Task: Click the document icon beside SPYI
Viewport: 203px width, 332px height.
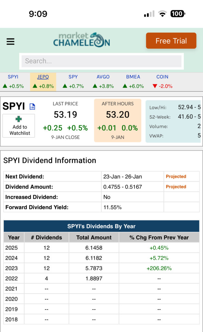Action: pos(32,106)
